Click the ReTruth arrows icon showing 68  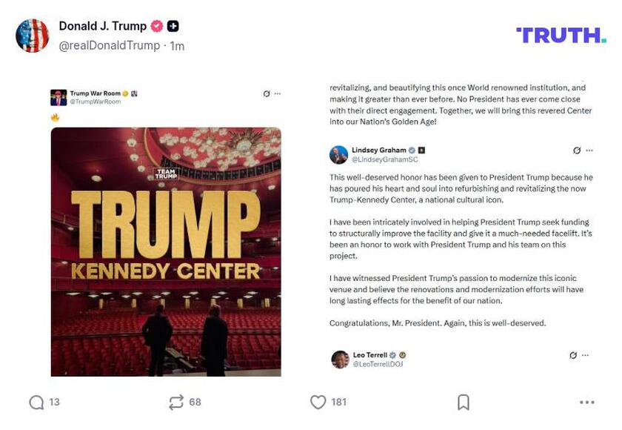click(175, 401)
